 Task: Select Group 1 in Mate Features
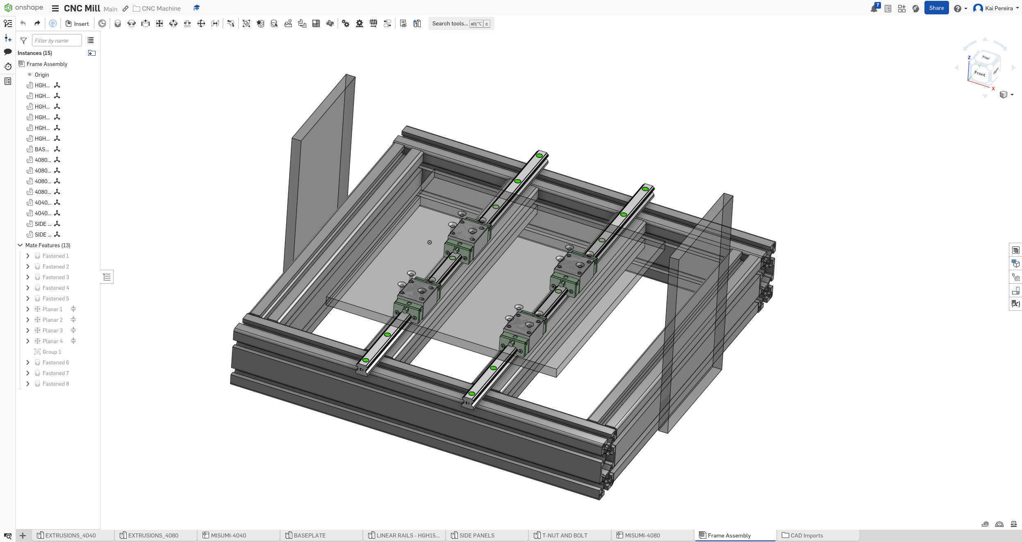(52, 352)
